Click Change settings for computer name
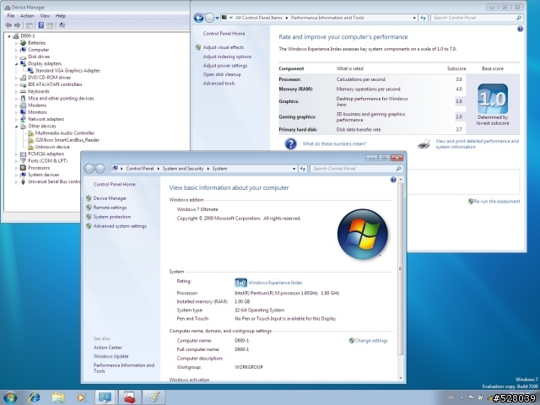 click(x=371, y=341)
